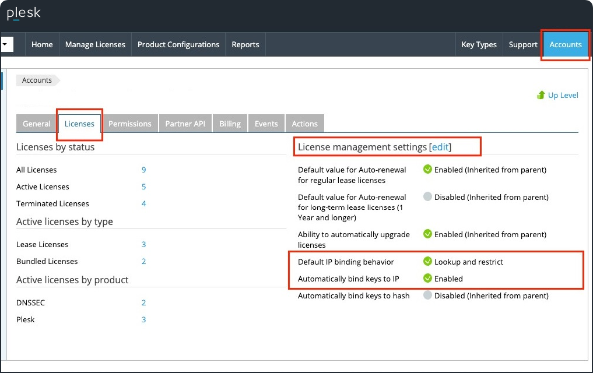Open the All Licenses count 9 link
Image resolution: width=593 pixels, height=373 pixels.
tap(143, 170)
